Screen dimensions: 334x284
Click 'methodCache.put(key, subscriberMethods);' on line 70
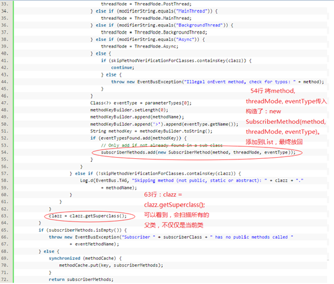[x=111, y=265]
